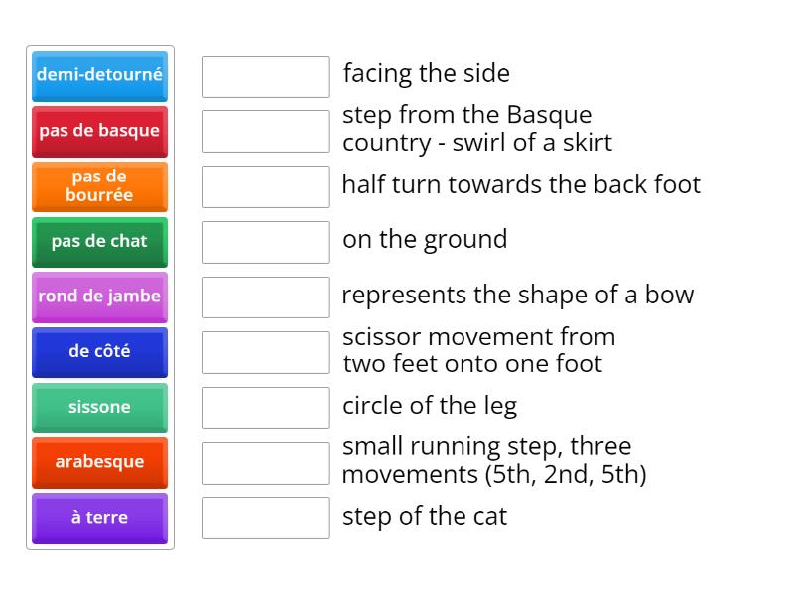This screenshot has width=794, height=595.
Task: Click the orange pas de bourrée tile
Action: 100,186
